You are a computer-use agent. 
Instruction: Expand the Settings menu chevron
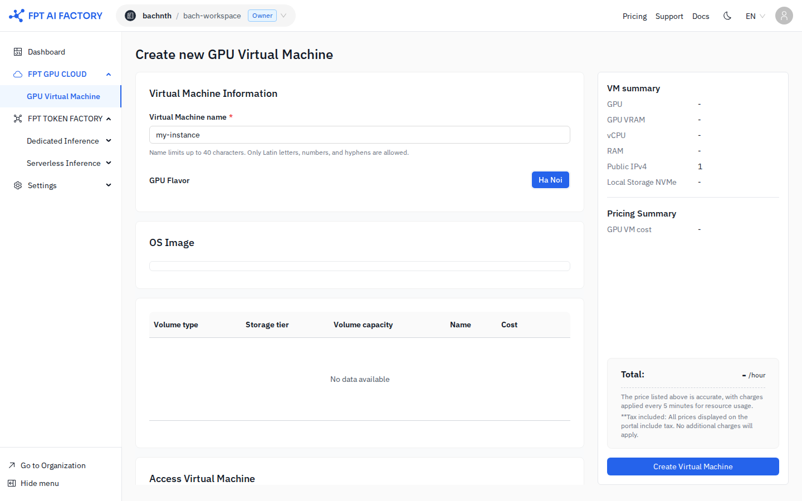[109, 185]
